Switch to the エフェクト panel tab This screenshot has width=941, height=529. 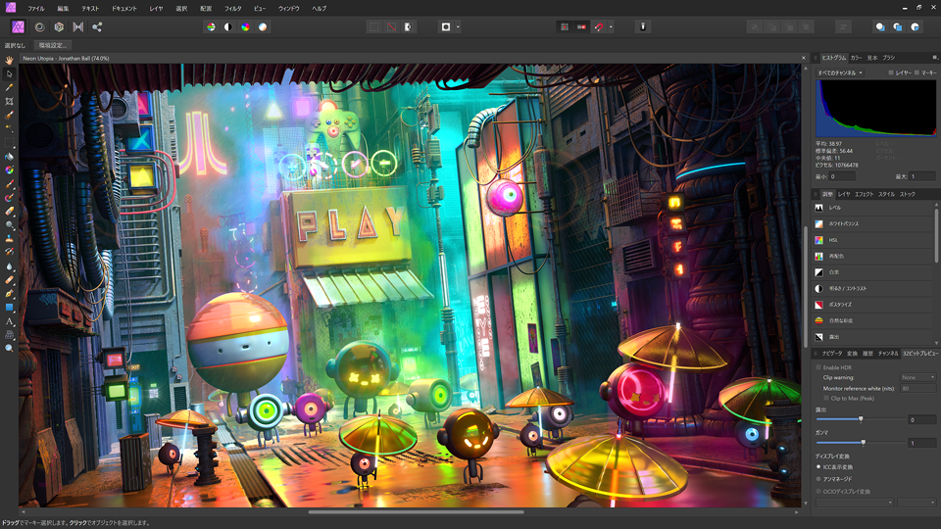(865, 194)
